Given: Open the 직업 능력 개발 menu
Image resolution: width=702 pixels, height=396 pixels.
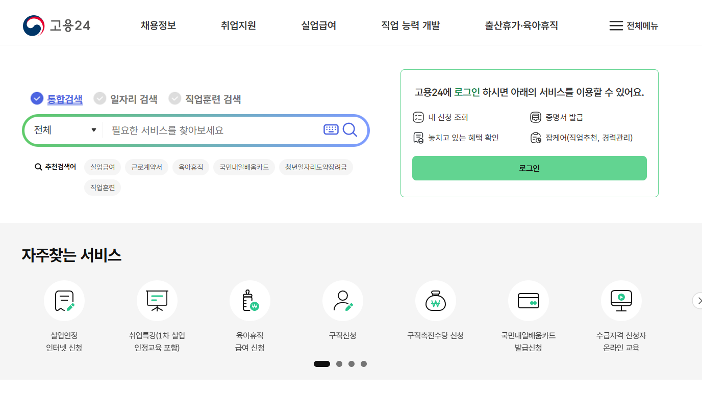Looking at the screenshot, I should pyautogui.click(x=411, y=25).
